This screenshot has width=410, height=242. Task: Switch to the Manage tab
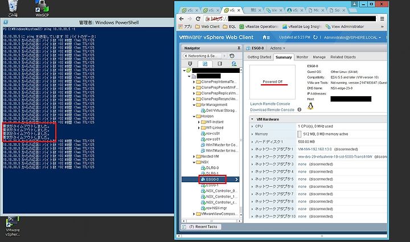(x=319, y=57)
